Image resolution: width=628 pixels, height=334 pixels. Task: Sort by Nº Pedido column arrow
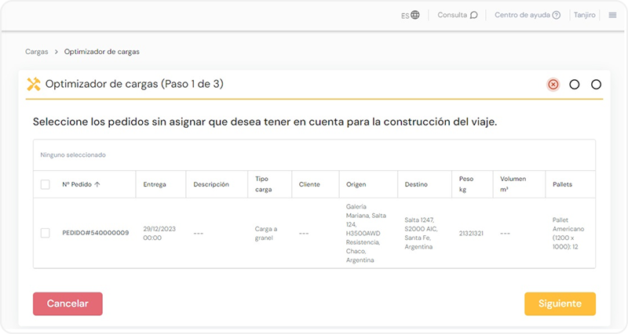tap(97, 185)
